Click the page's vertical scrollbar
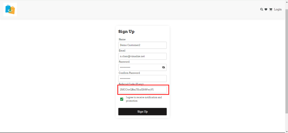This screenshot has height=133, width=288. [286, 56]
